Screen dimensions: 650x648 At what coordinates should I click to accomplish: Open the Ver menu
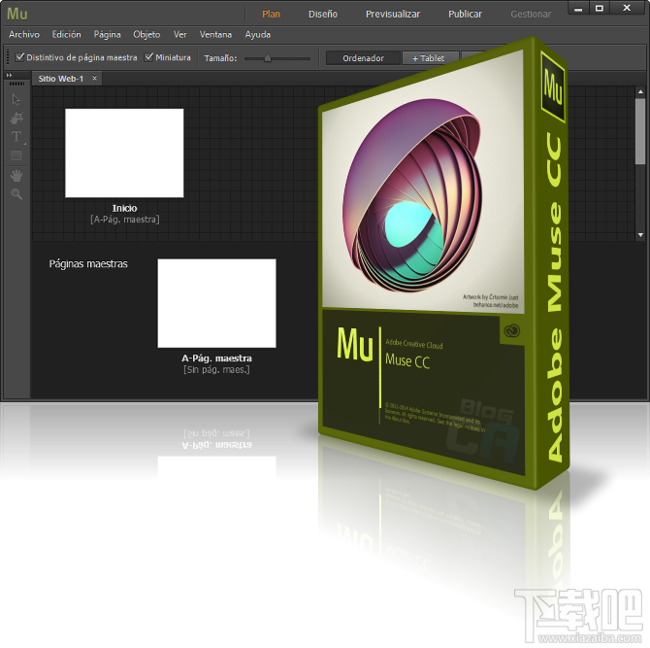coord(179,34)
